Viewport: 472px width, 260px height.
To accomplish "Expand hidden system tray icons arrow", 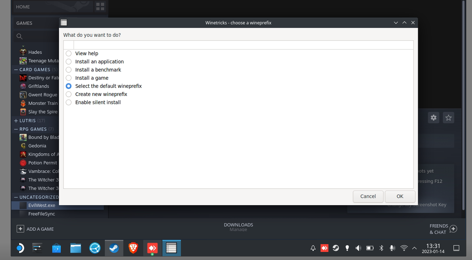I will (x=414, y=248).
